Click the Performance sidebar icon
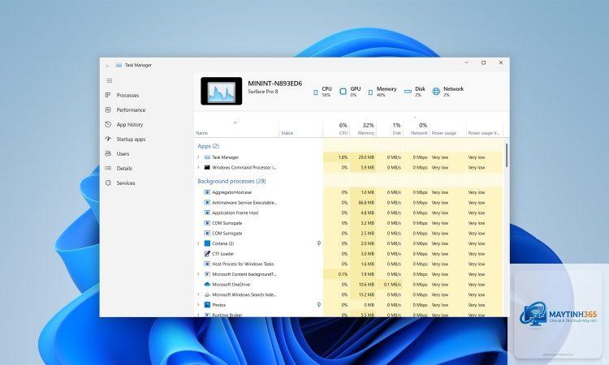609x365 pixels. [x=108, y=109]
